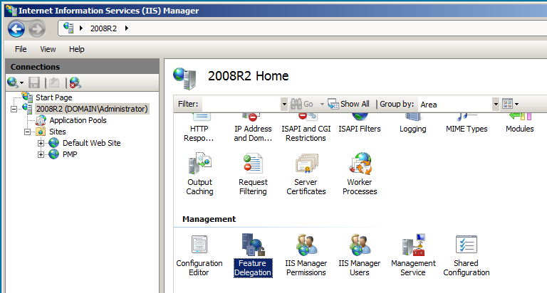Select Start Page in the tree
The width and height of the screenshot is (547, 293).
point(53,97)
